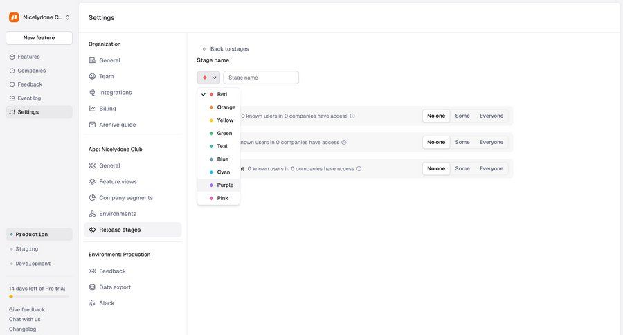Go to Companies in sidebar
The width and height of the screenshot is (623, 335).
[39, 71]
